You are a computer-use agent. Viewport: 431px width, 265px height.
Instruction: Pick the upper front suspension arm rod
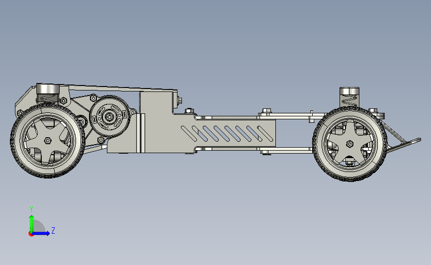[293, 116]
